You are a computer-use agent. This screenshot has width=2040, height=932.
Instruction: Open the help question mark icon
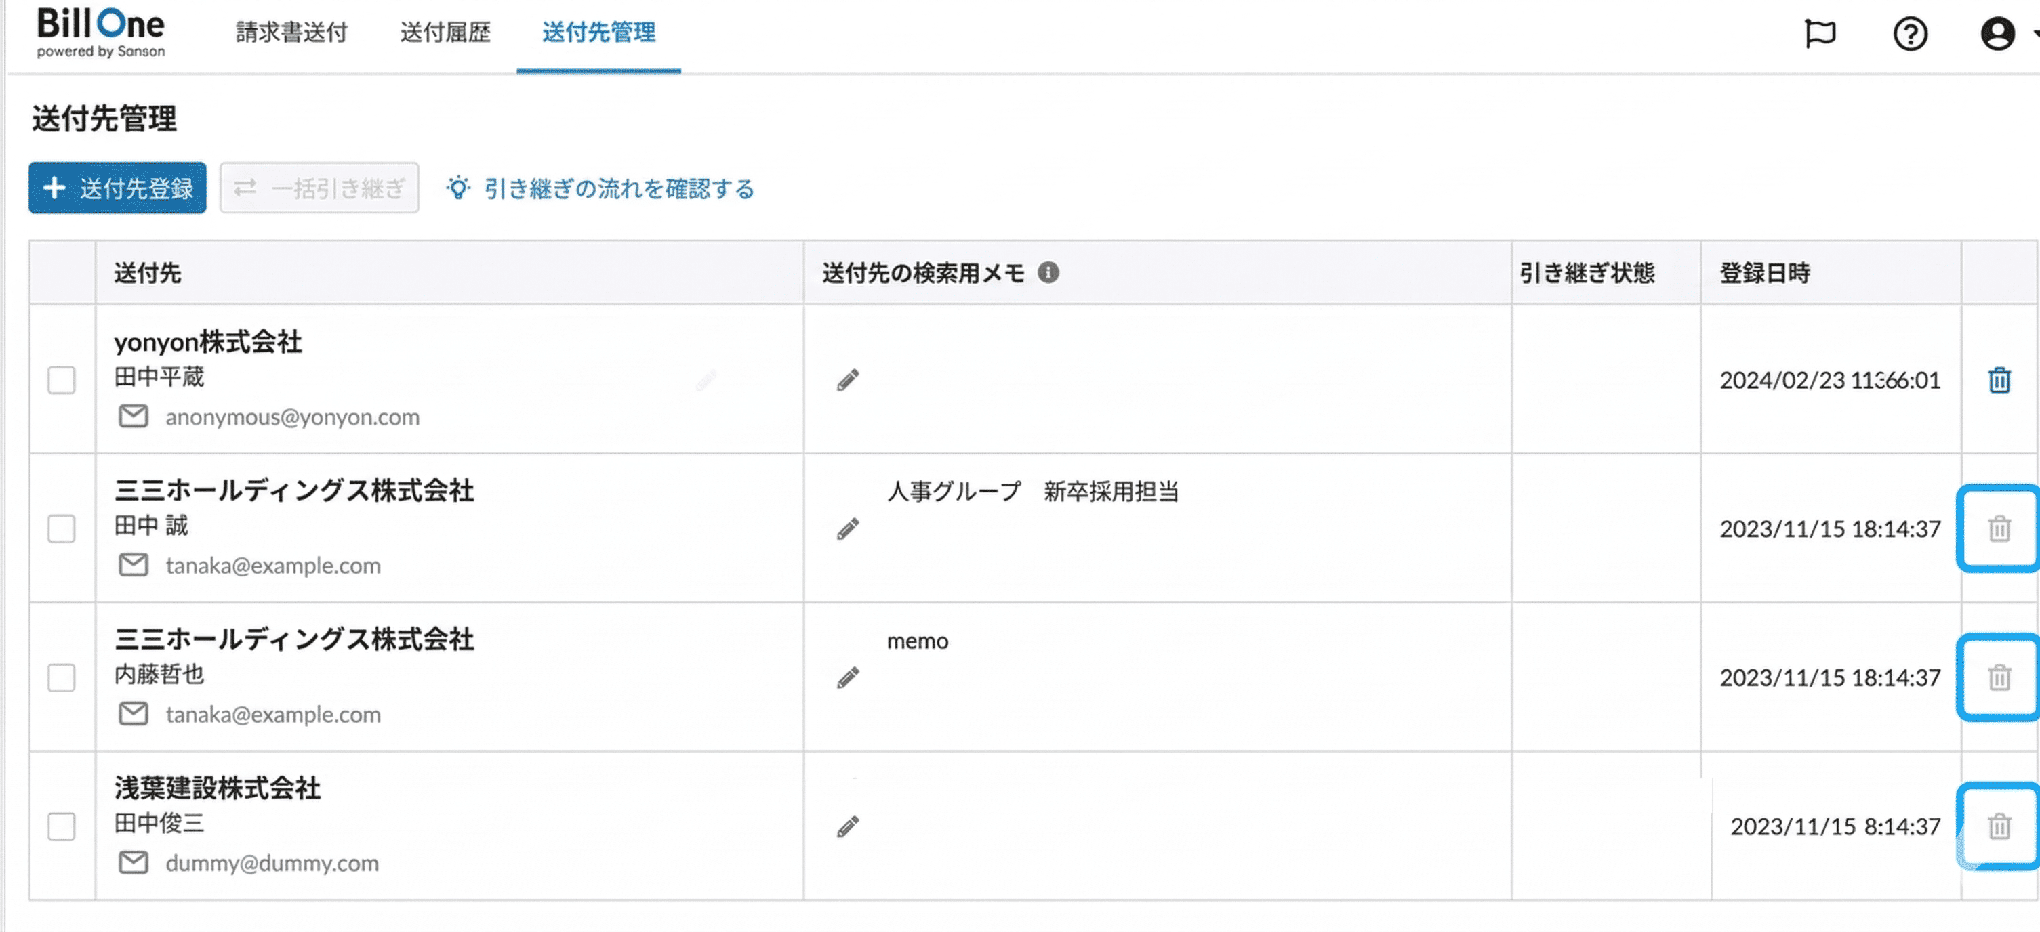(1909, 34)
